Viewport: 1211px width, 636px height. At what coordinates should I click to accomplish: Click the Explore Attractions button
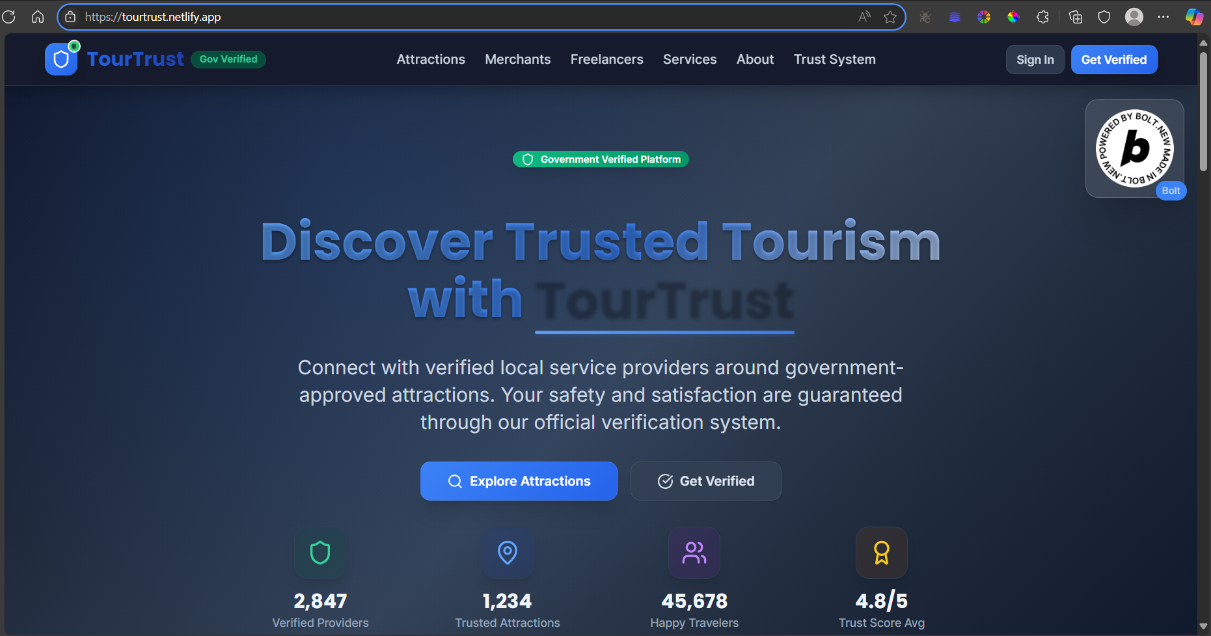tap(519, 481)
